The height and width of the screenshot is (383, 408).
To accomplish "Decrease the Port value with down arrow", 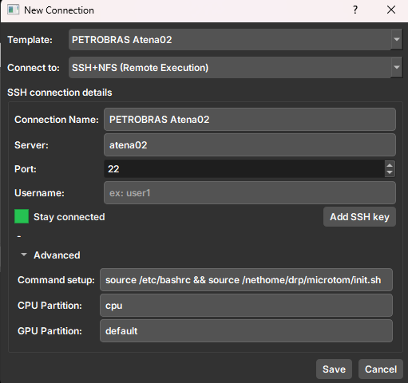I will point(390,172).
